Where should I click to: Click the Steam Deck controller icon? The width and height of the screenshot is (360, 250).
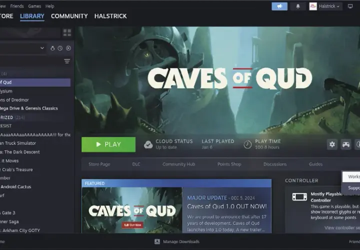coord(299,196)
